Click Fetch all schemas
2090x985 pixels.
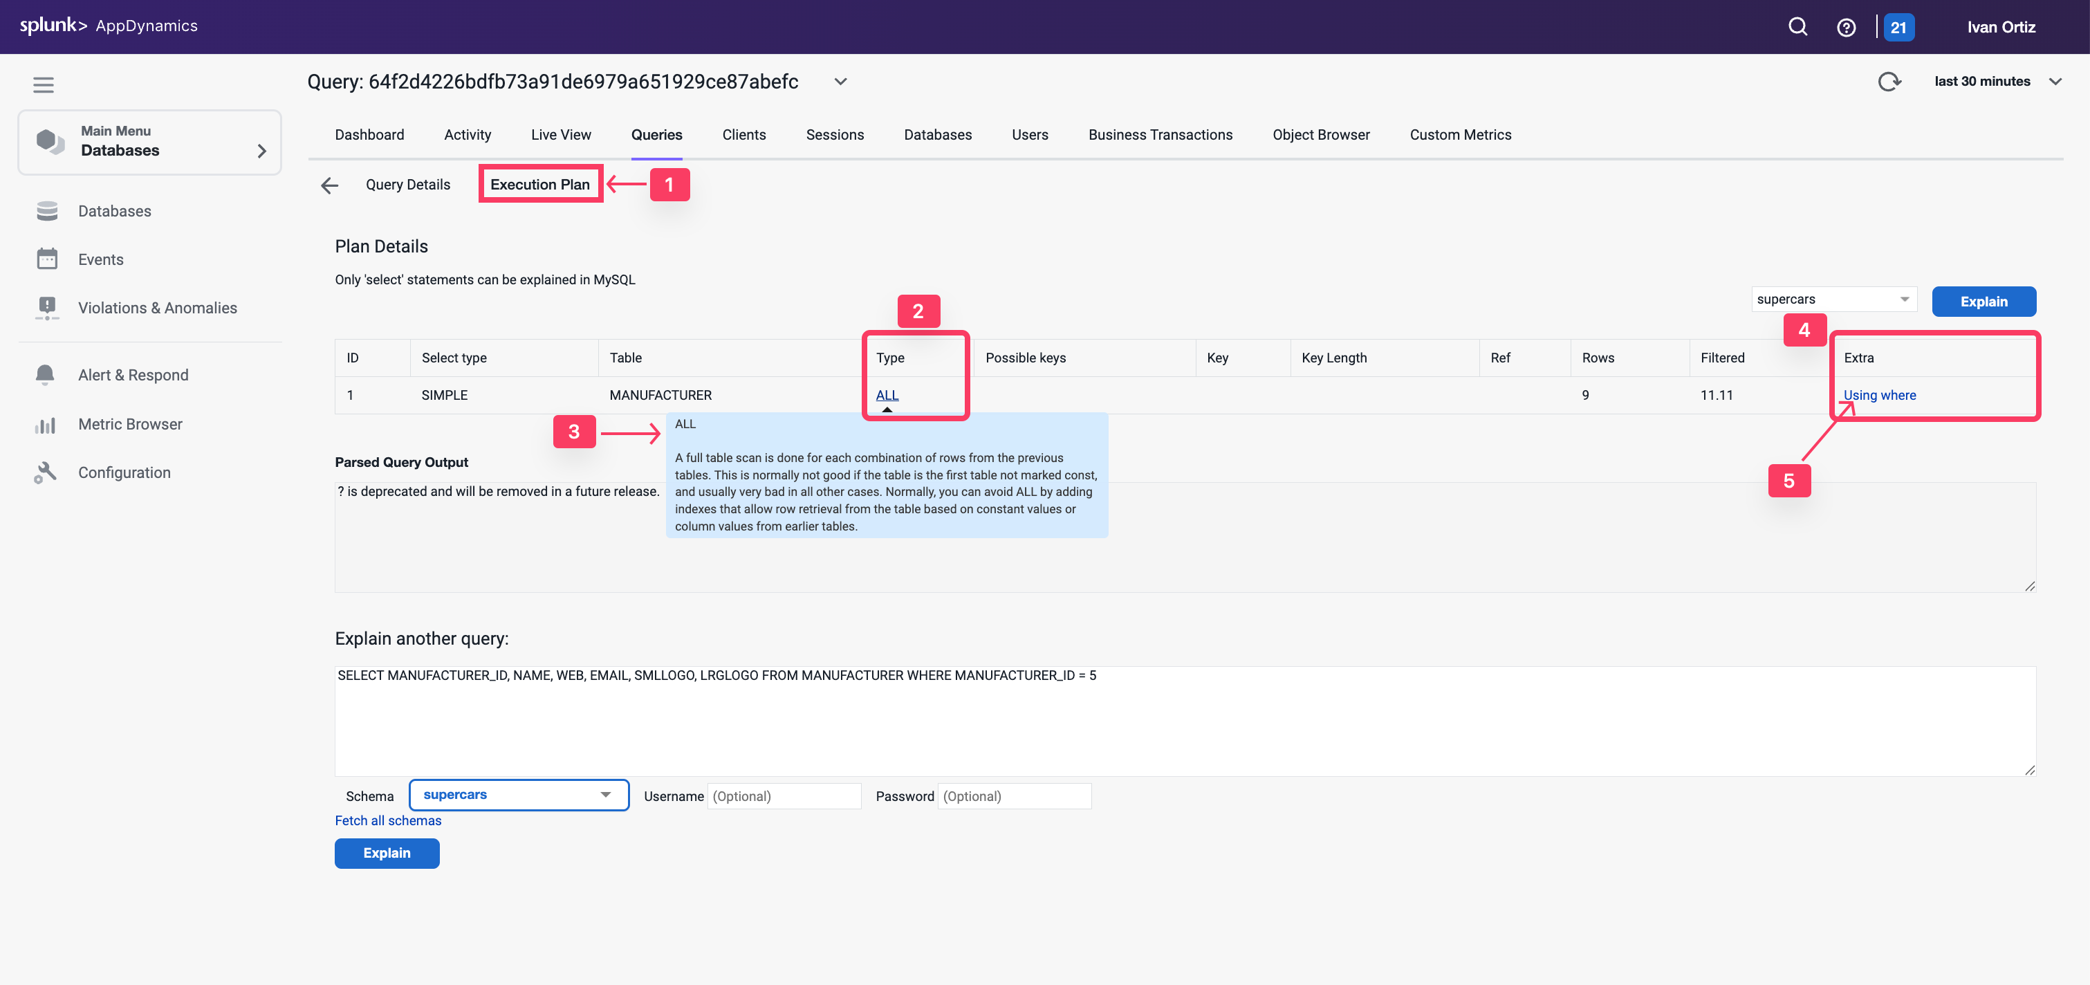point(387,820)
